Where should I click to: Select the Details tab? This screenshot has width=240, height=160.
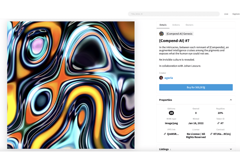point(163,25)
